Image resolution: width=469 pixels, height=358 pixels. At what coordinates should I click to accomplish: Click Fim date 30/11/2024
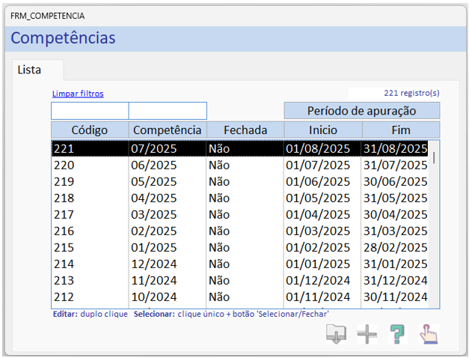click(396, 297)
